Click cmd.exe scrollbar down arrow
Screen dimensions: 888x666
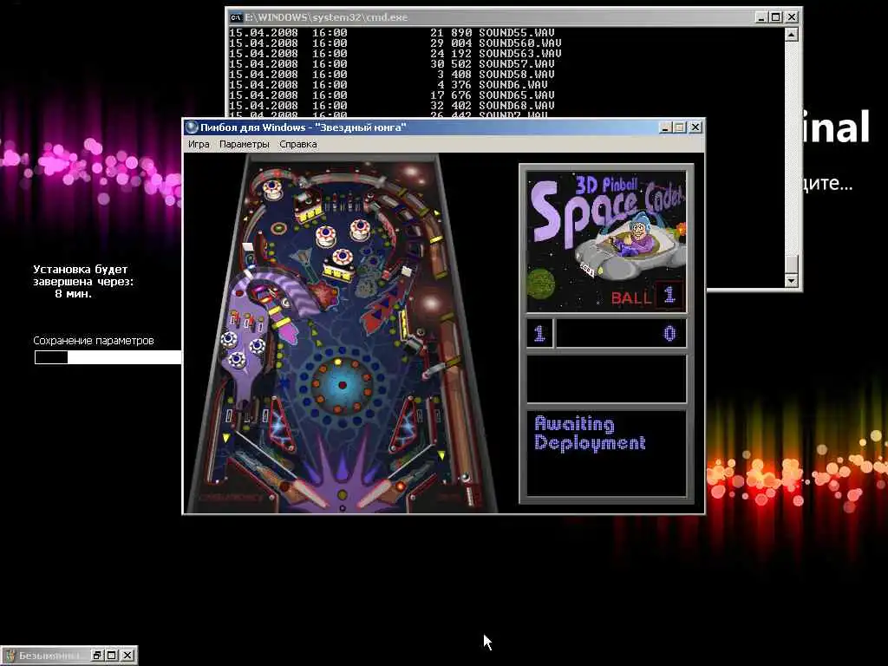791,280
